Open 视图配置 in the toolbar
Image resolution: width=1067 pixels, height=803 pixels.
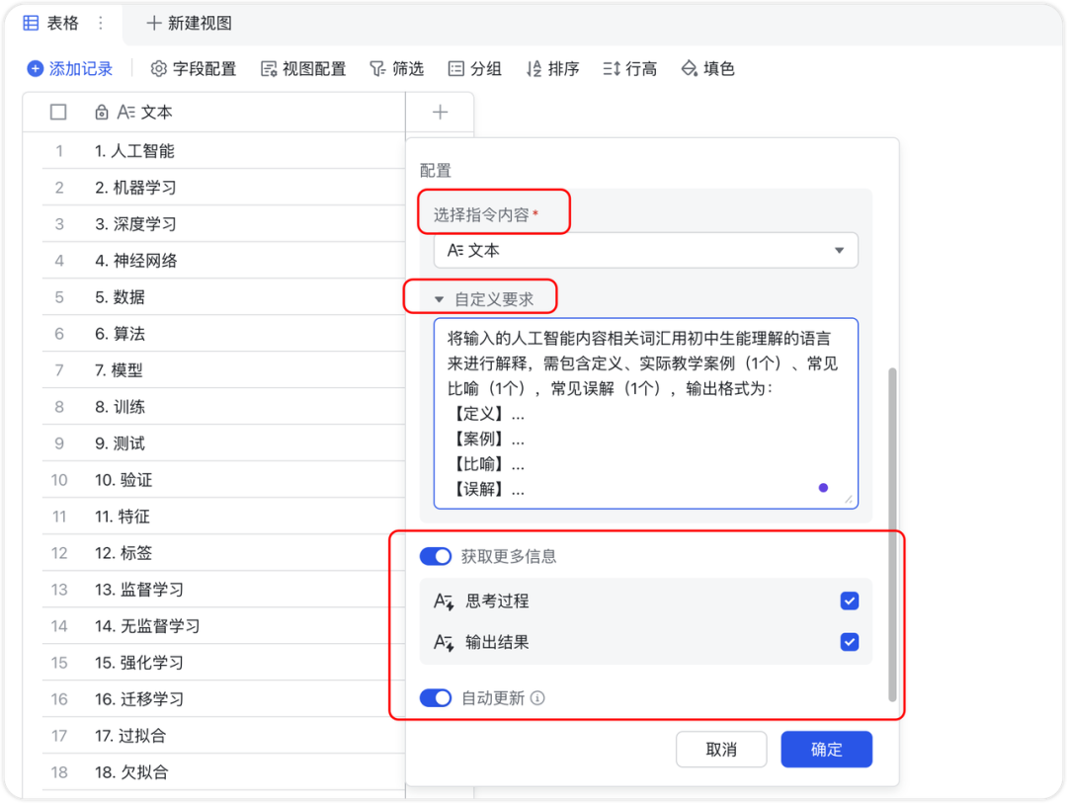tap(303, 69)
